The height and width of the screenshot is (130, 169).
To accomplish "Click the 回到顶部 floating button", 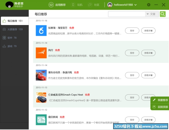I will coord(160,107).
